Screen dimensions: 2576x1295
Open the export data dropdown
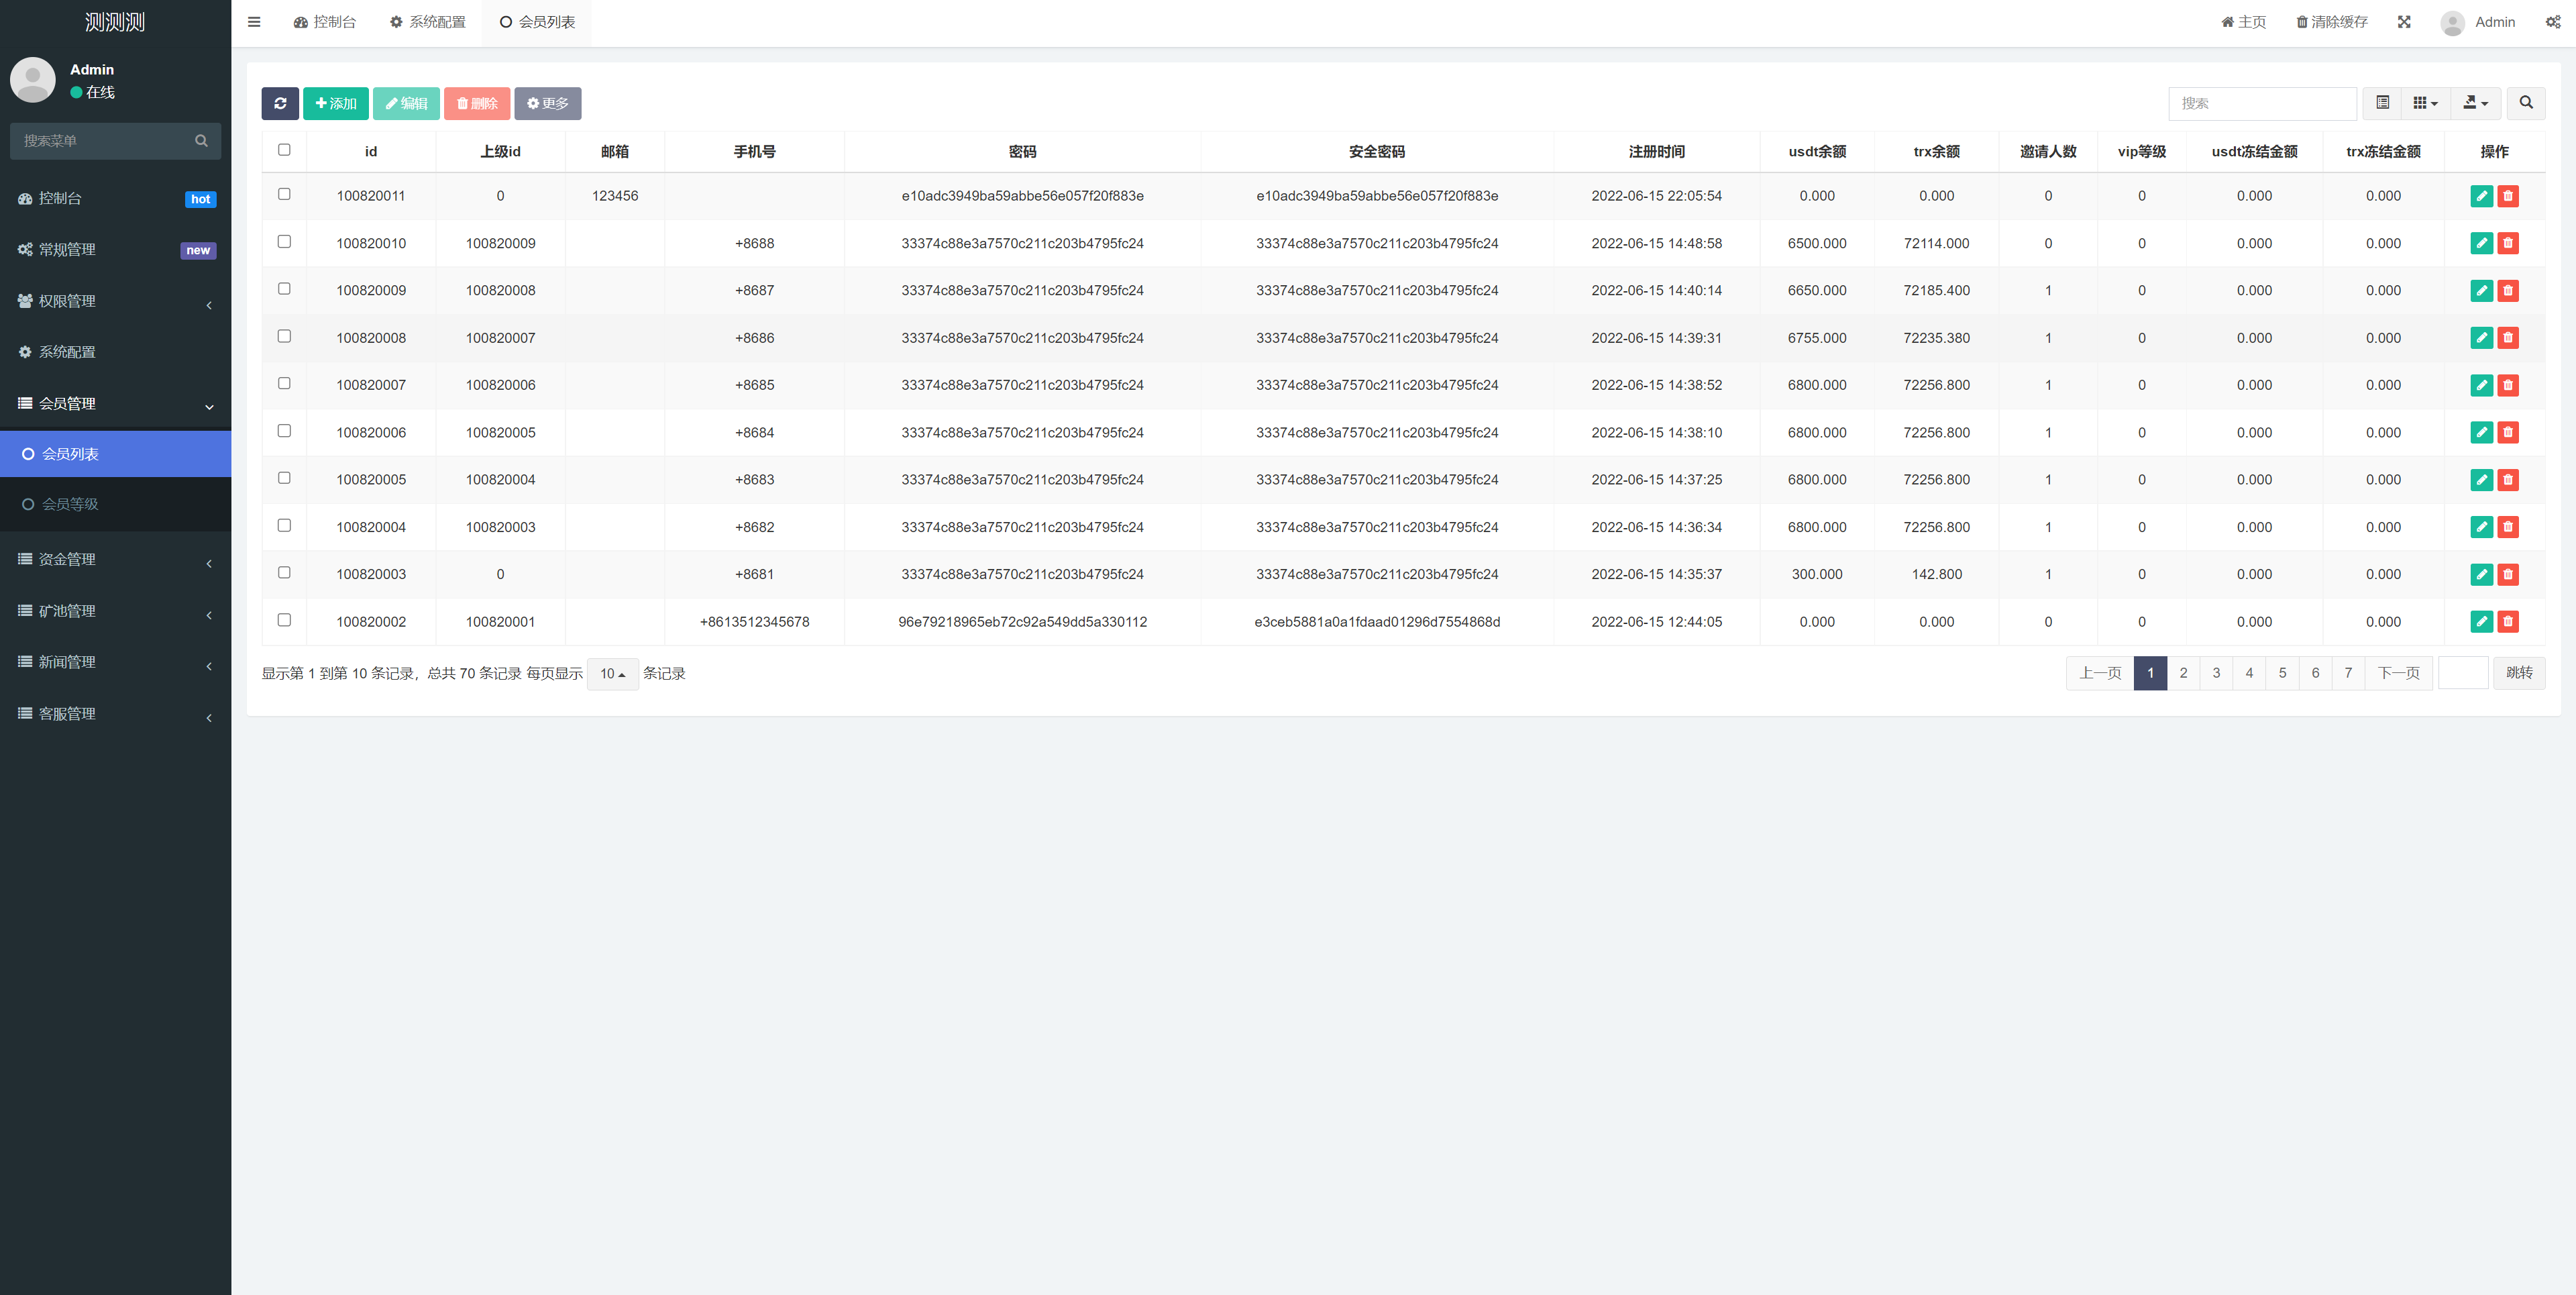2475,103
